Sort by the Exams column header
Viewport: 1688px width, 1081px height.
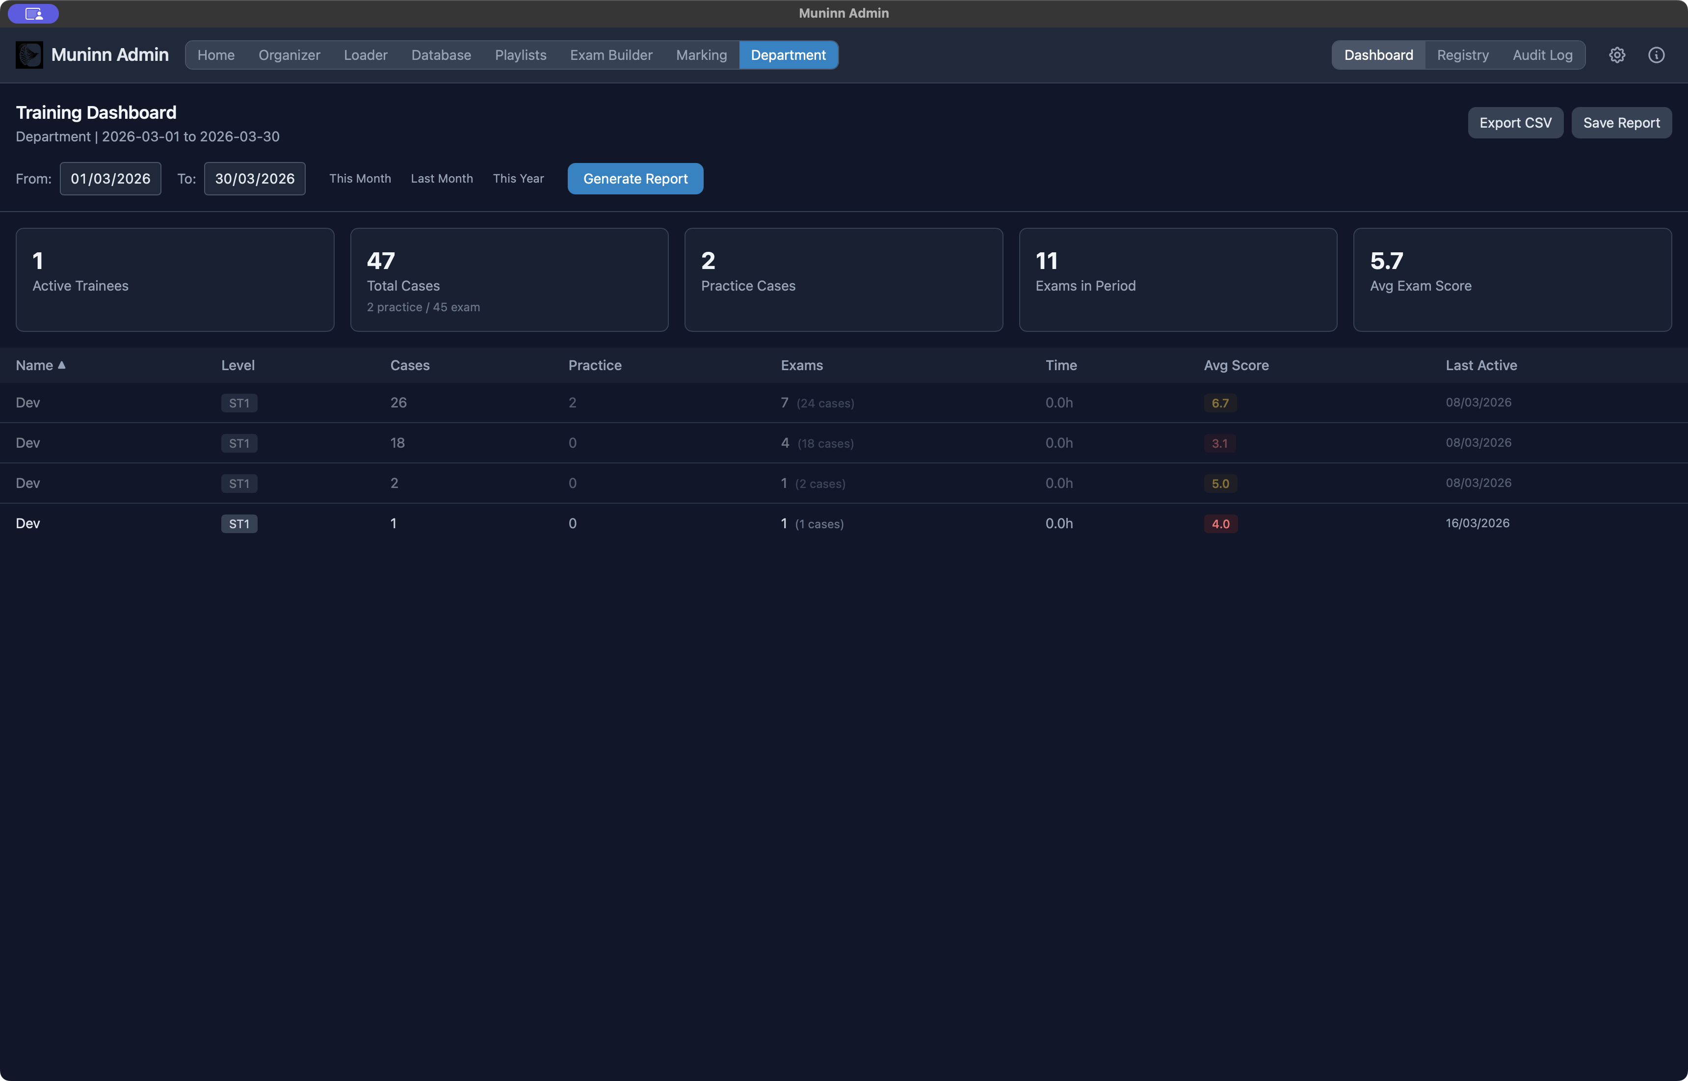(802, 365)
